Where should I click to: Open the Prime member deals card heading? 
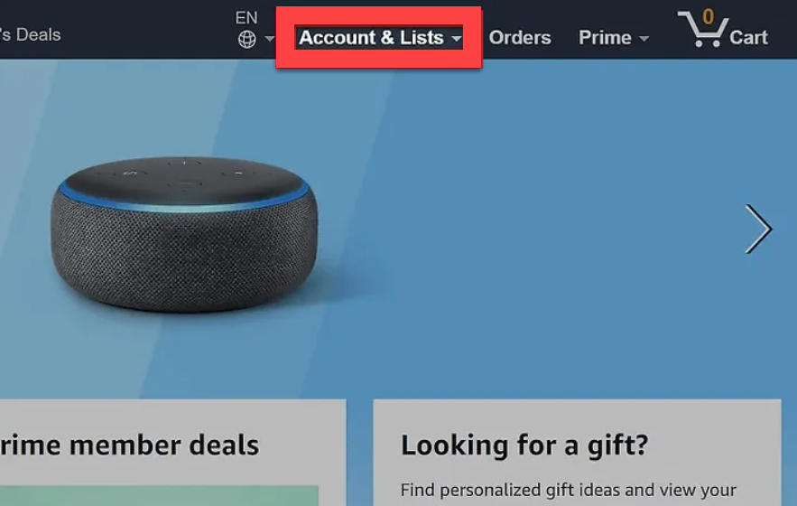(x=130, y=445)
